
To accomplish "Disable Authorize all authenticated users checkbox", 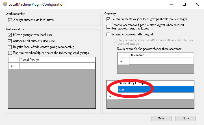I will (10, 41).
